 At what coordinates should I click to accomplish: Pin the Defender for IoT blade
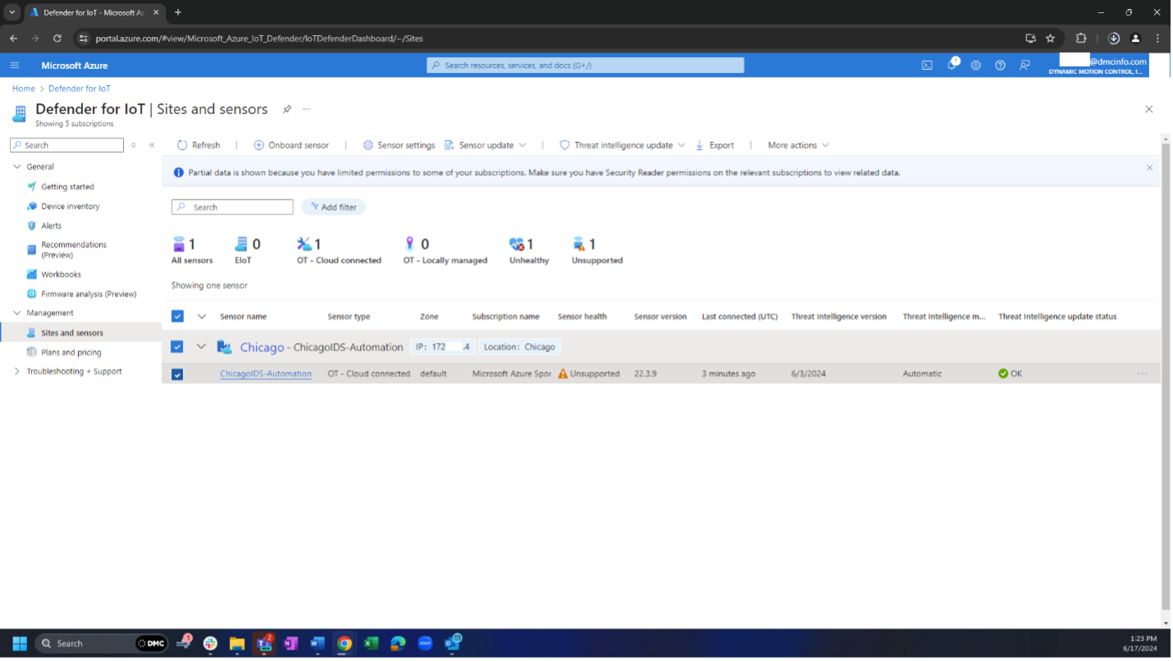pyautogui.click(x=287, y=109)
